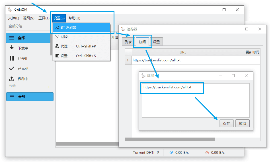Open the 视图(V) menu
273x162 pixels.
[28, 18]
